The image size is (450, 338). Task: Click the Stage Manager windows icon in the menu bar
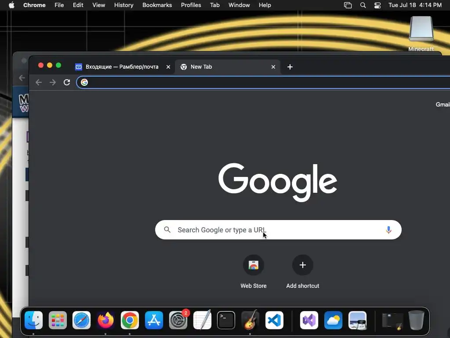[x=348, y=5]
